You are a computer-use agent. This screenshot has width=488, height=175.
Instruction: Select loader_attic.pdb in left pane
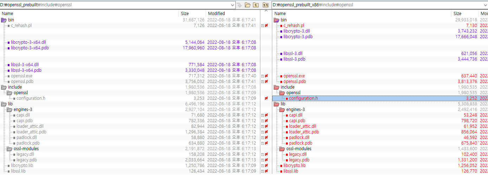(31, 132)
